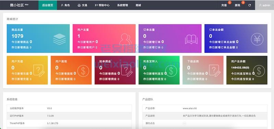Click the users icon in 用户总量 card

click(125, 39)
